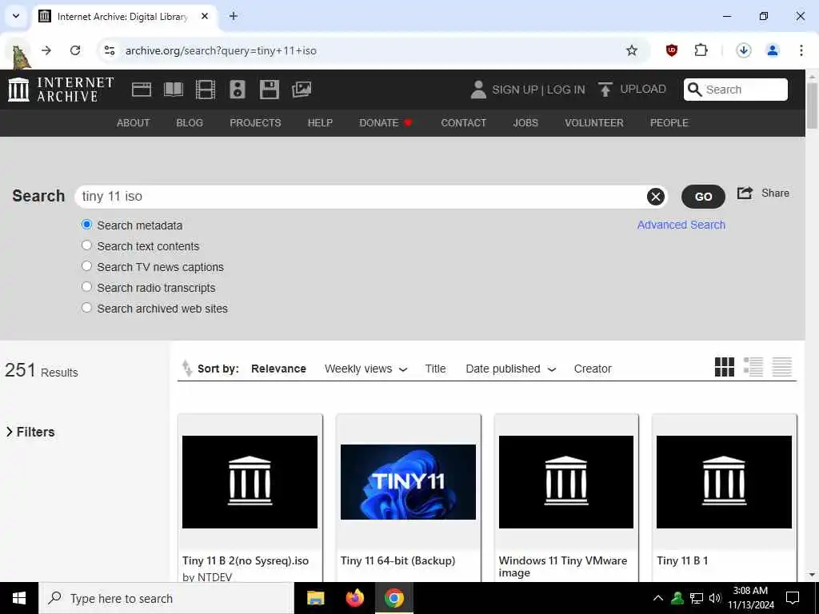Open a new browser tab

[234, 16]
